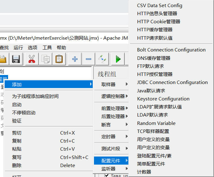Choose 为子线程添加响应时间 from context menu
Image resolution: width=214 pixels, height=177 pixels.
[x=49, y=96]
